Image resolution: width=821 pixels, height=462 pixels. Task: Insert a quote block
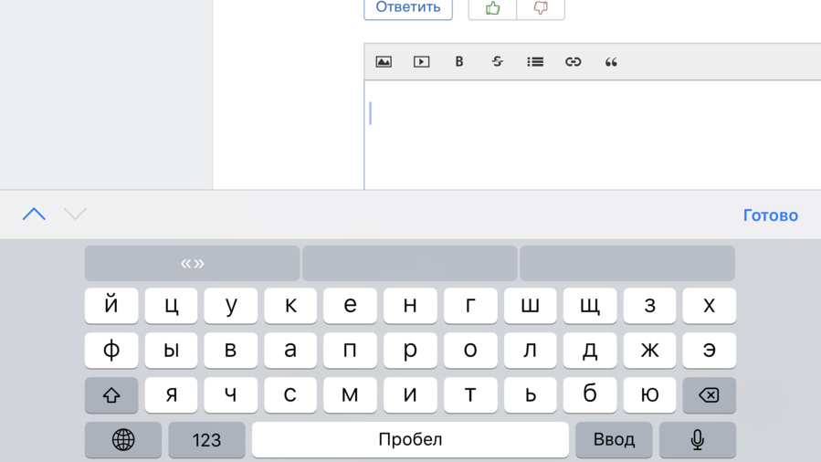[x=611, y=62]
